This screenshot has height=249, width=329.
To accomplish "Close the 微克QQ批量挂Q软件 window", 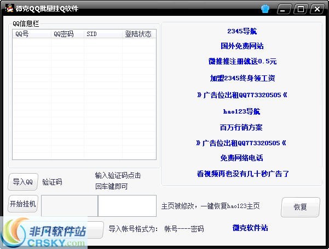I will pos(317,9).
